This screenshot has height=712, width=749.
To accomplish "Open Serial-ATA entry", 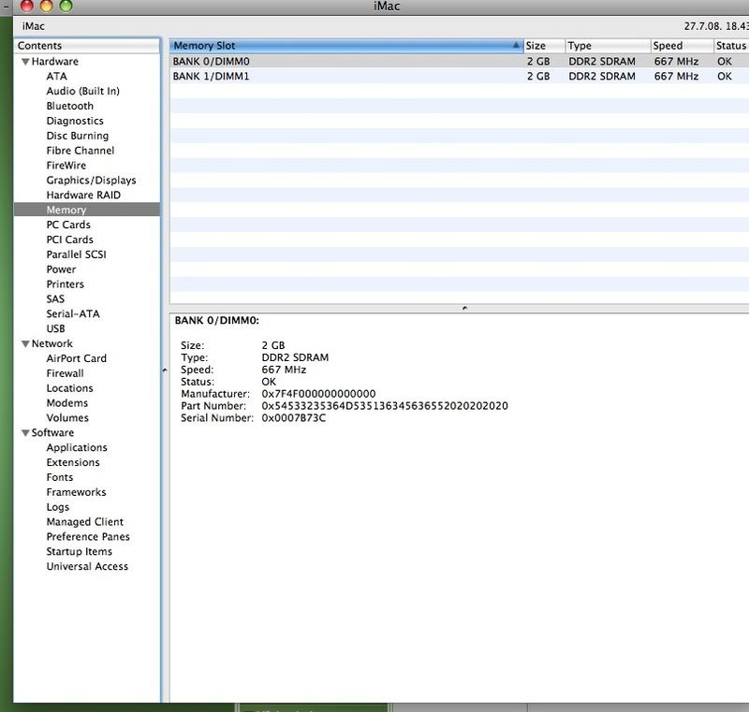I will (73, 313).
